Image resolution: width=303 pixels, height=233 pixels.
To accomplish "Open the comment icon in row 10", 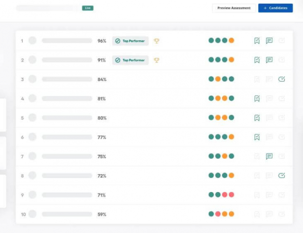I will (x=269, y=214).
